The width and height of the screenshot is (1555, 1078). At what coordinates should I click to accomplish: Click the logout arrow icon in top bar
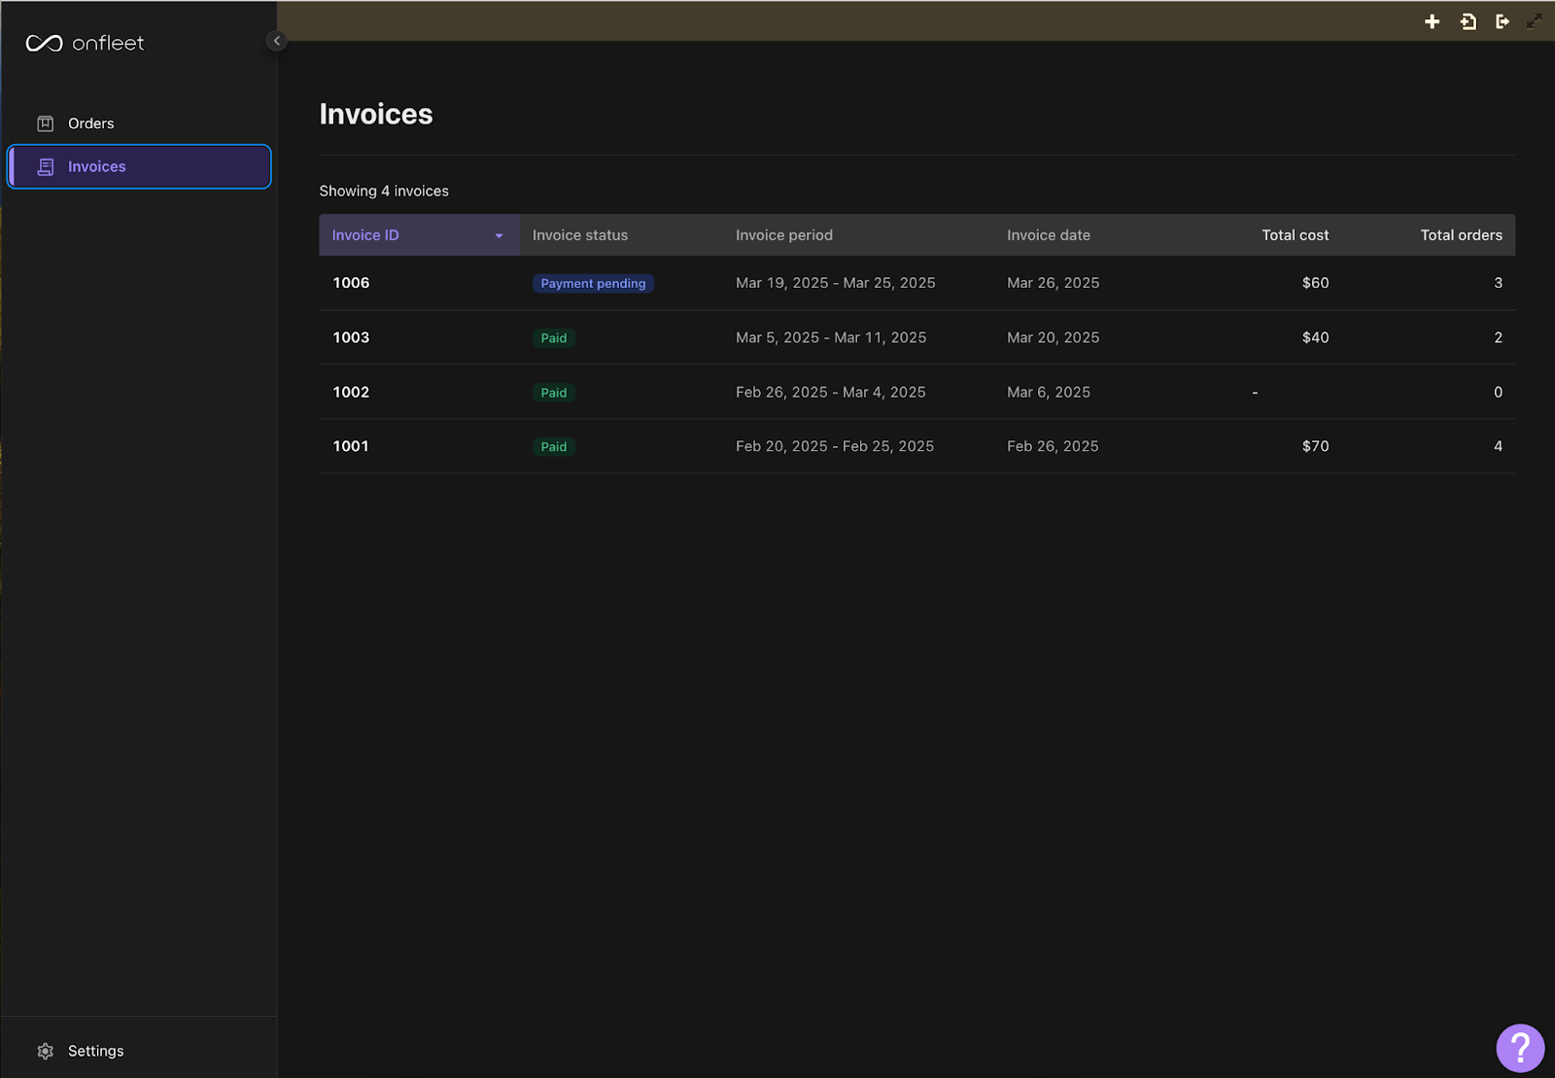tap(1502, 21)
